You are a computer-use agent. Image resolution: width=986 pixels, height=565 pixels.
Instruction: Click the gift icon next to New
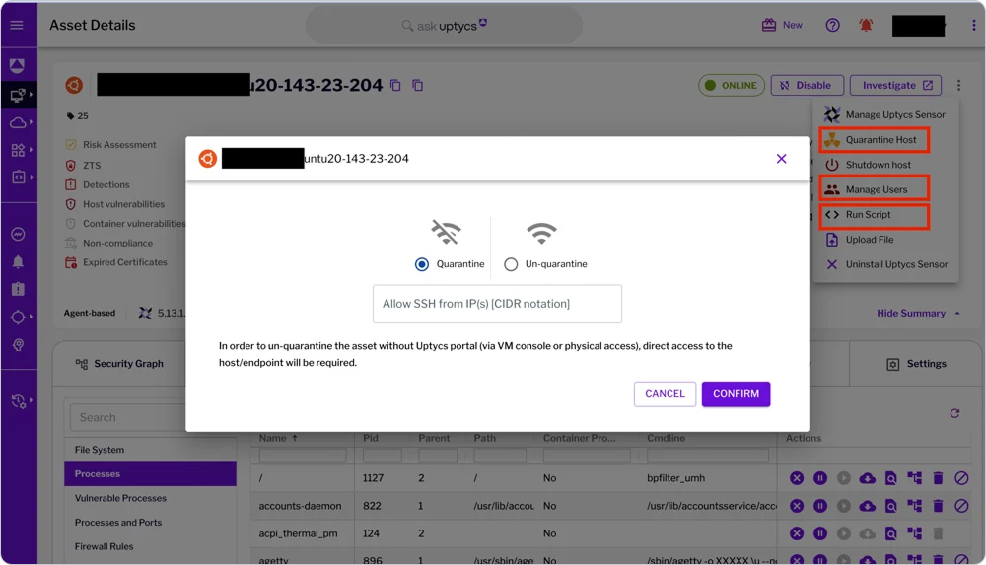coord(768,26)
